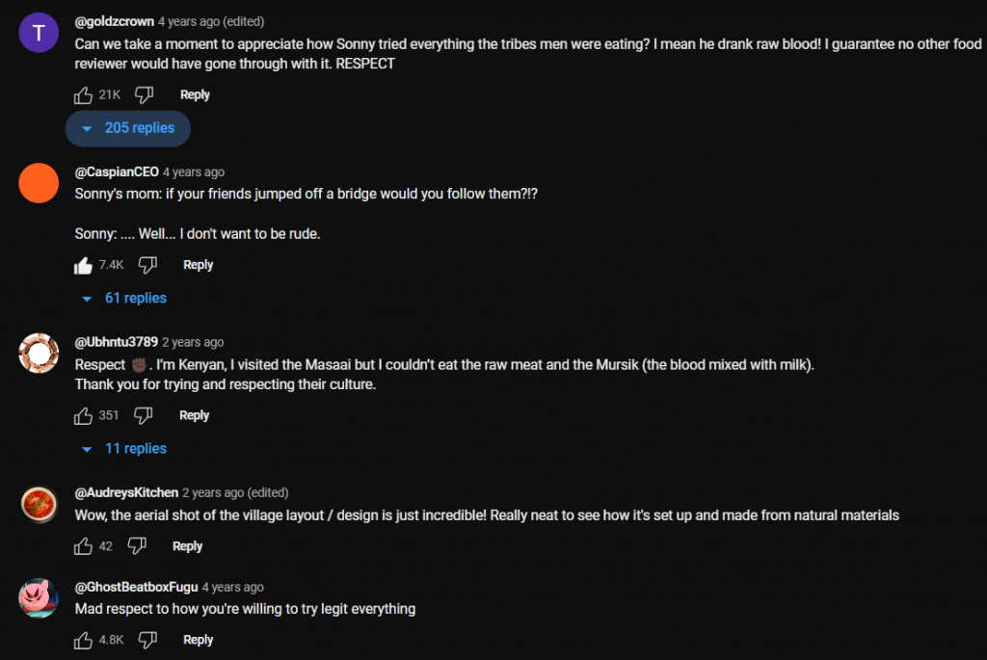Expand the 61 replies thread

pos(125,299)
